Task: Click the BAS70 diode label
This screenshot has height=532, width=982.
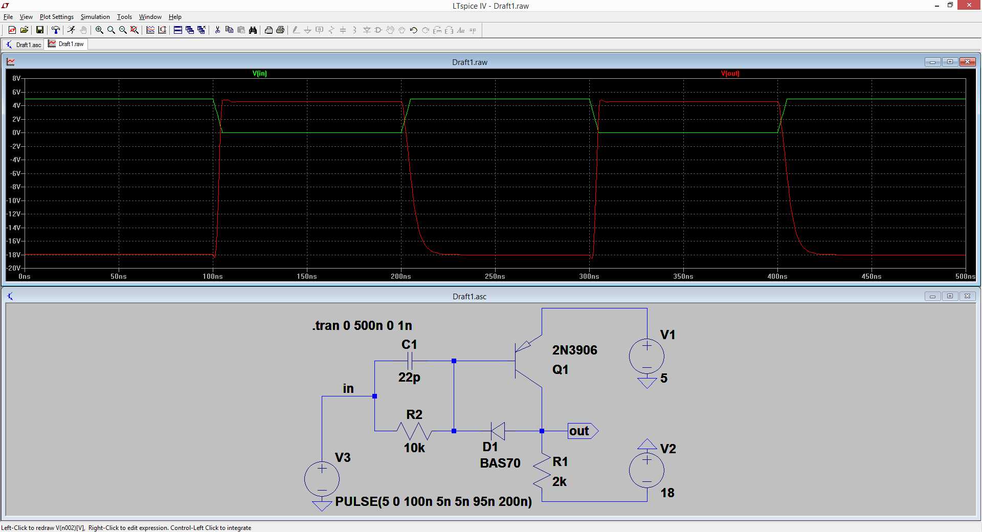Action: [x=500, y=463]
